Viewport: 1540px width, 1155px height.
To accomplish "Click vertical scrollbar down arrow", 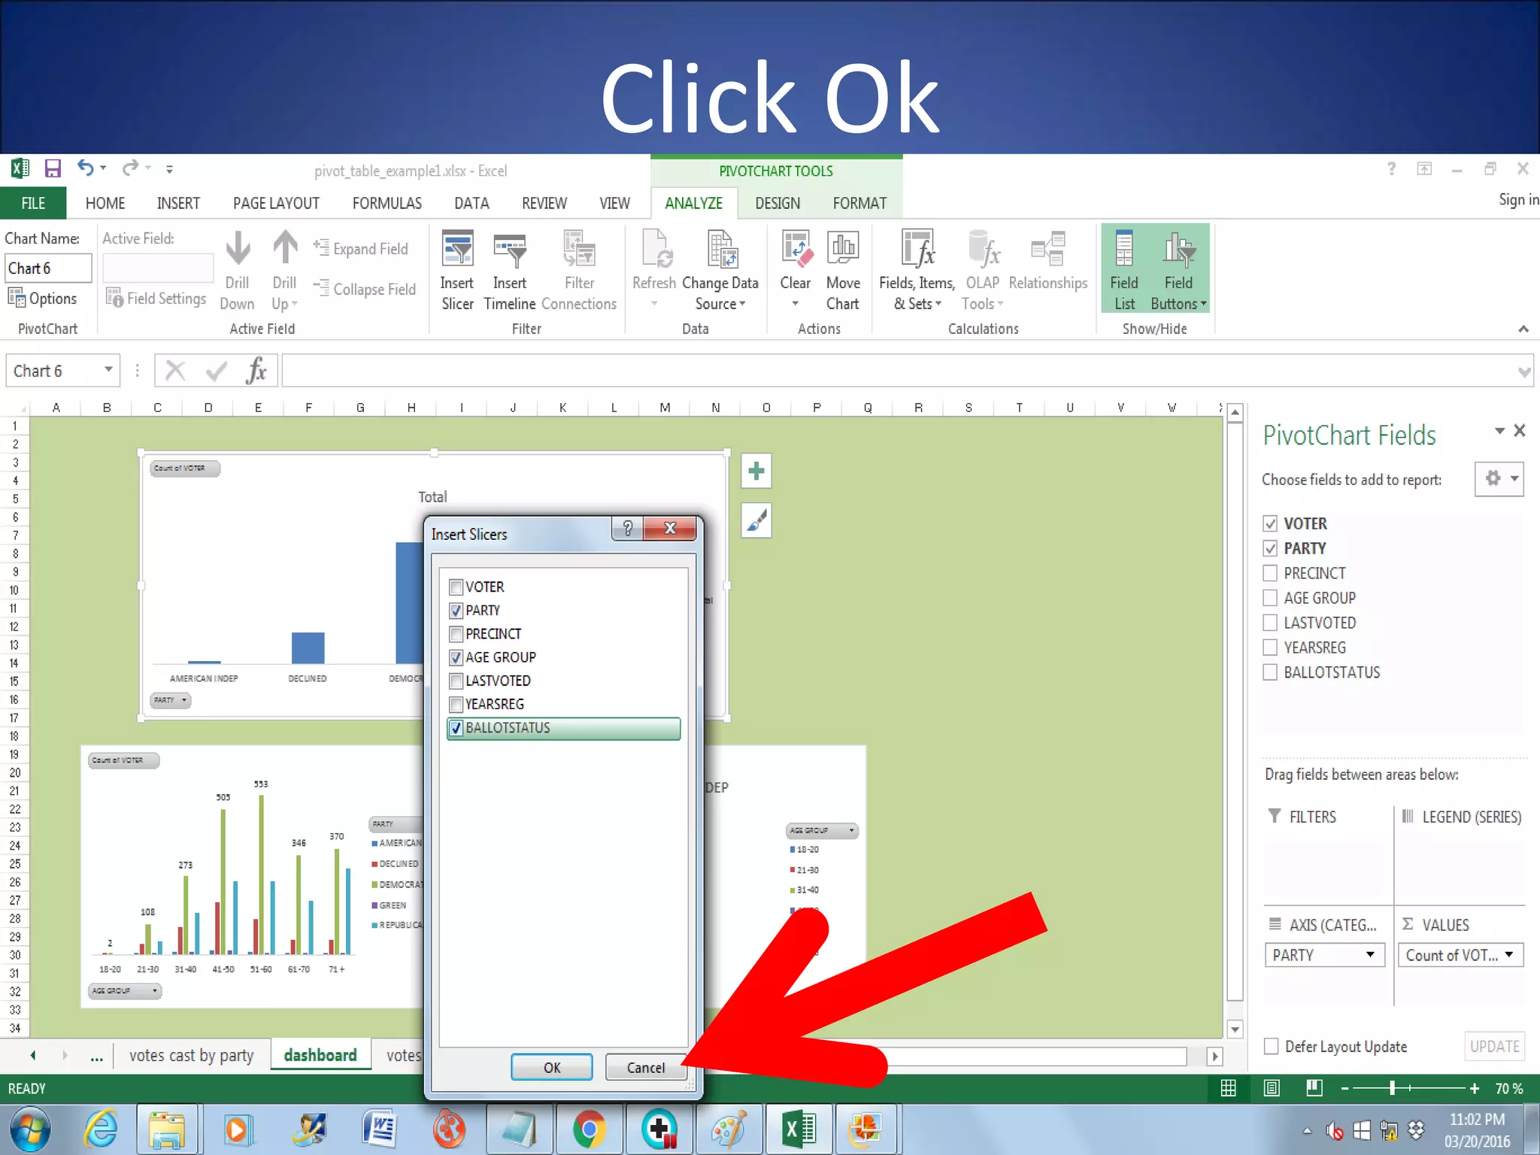I will (1235, 1029).
